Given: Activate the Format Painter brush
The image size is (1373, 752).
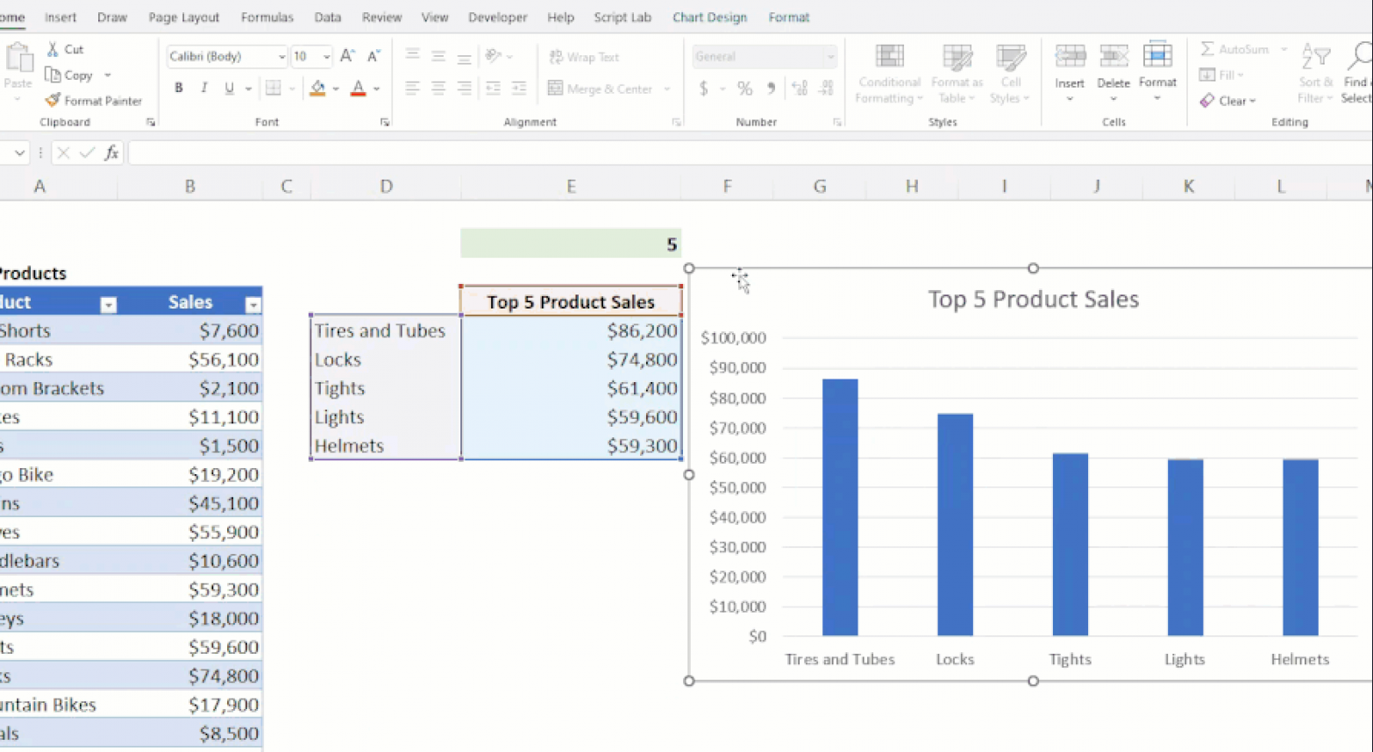Looking at the screenshot, I should (x=53, y=101).
